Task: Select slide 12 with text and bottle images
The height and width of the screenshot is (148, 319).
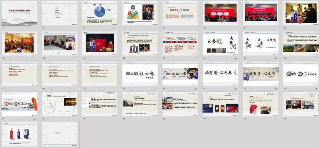Action: 140,43
